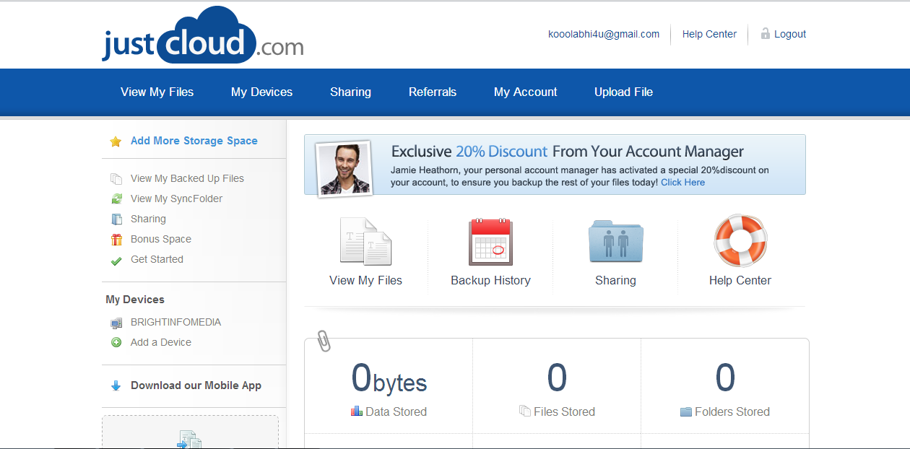The height and width of the screenshot is (449, 910).
Task: Click the Add a Device link
Action: coord(161,342)
